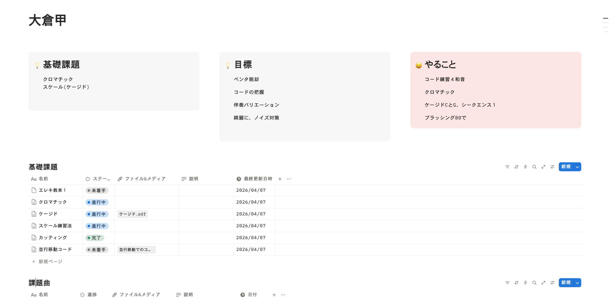Click the 進行中 status tag on クロマチック
The width and height of the screenshot is (612, 299).
[97, 202]
